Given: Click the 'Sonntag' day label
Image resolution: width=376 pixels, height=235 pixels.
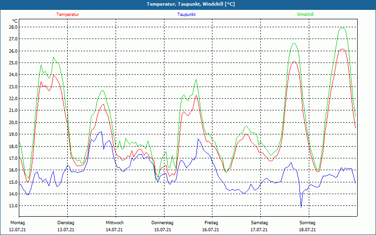Looking at the screenshot, I should point(307,223).
